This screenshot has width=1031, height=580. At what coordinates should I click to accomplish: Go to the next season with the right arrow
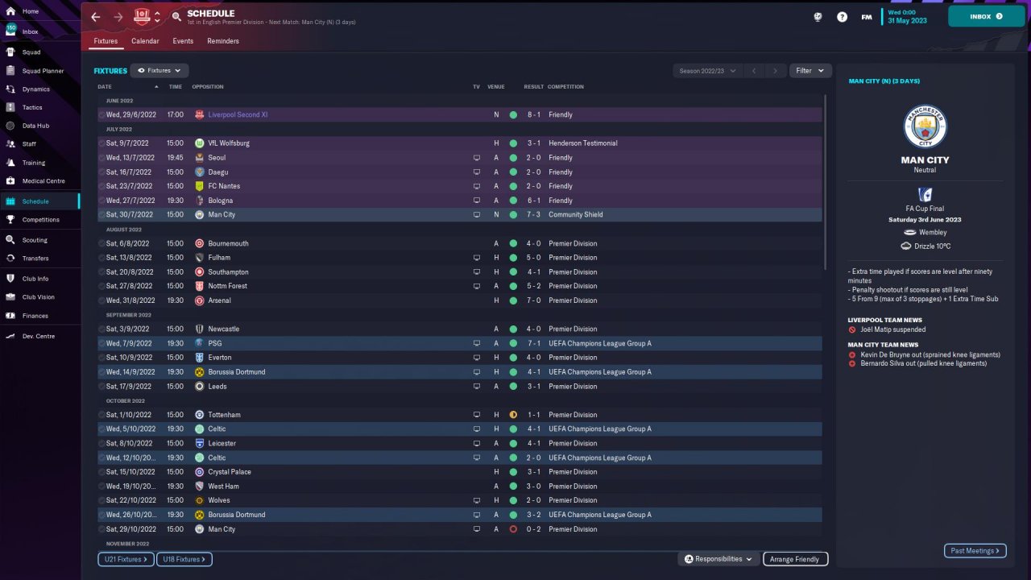point(776,71)
